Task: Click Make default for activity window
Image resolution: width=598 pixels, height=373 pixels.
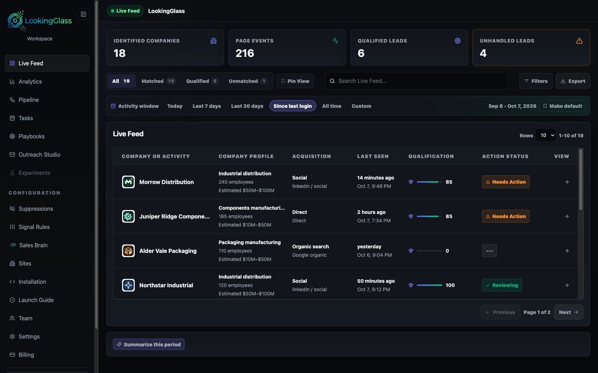Action: coord(562,106)
